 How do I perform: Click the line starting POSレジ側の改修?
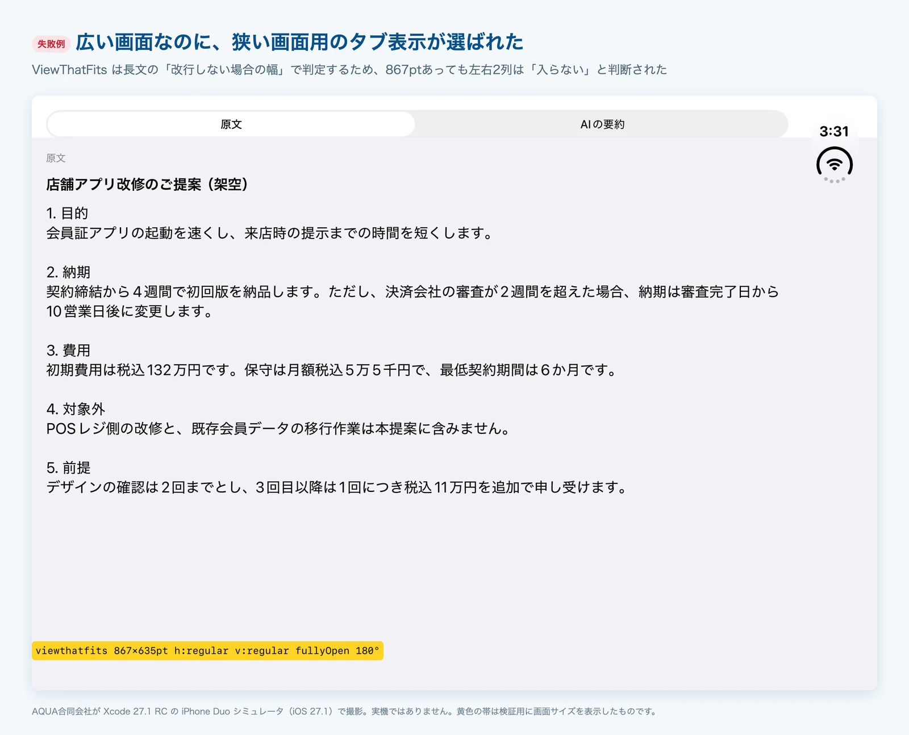click(278, 428)
